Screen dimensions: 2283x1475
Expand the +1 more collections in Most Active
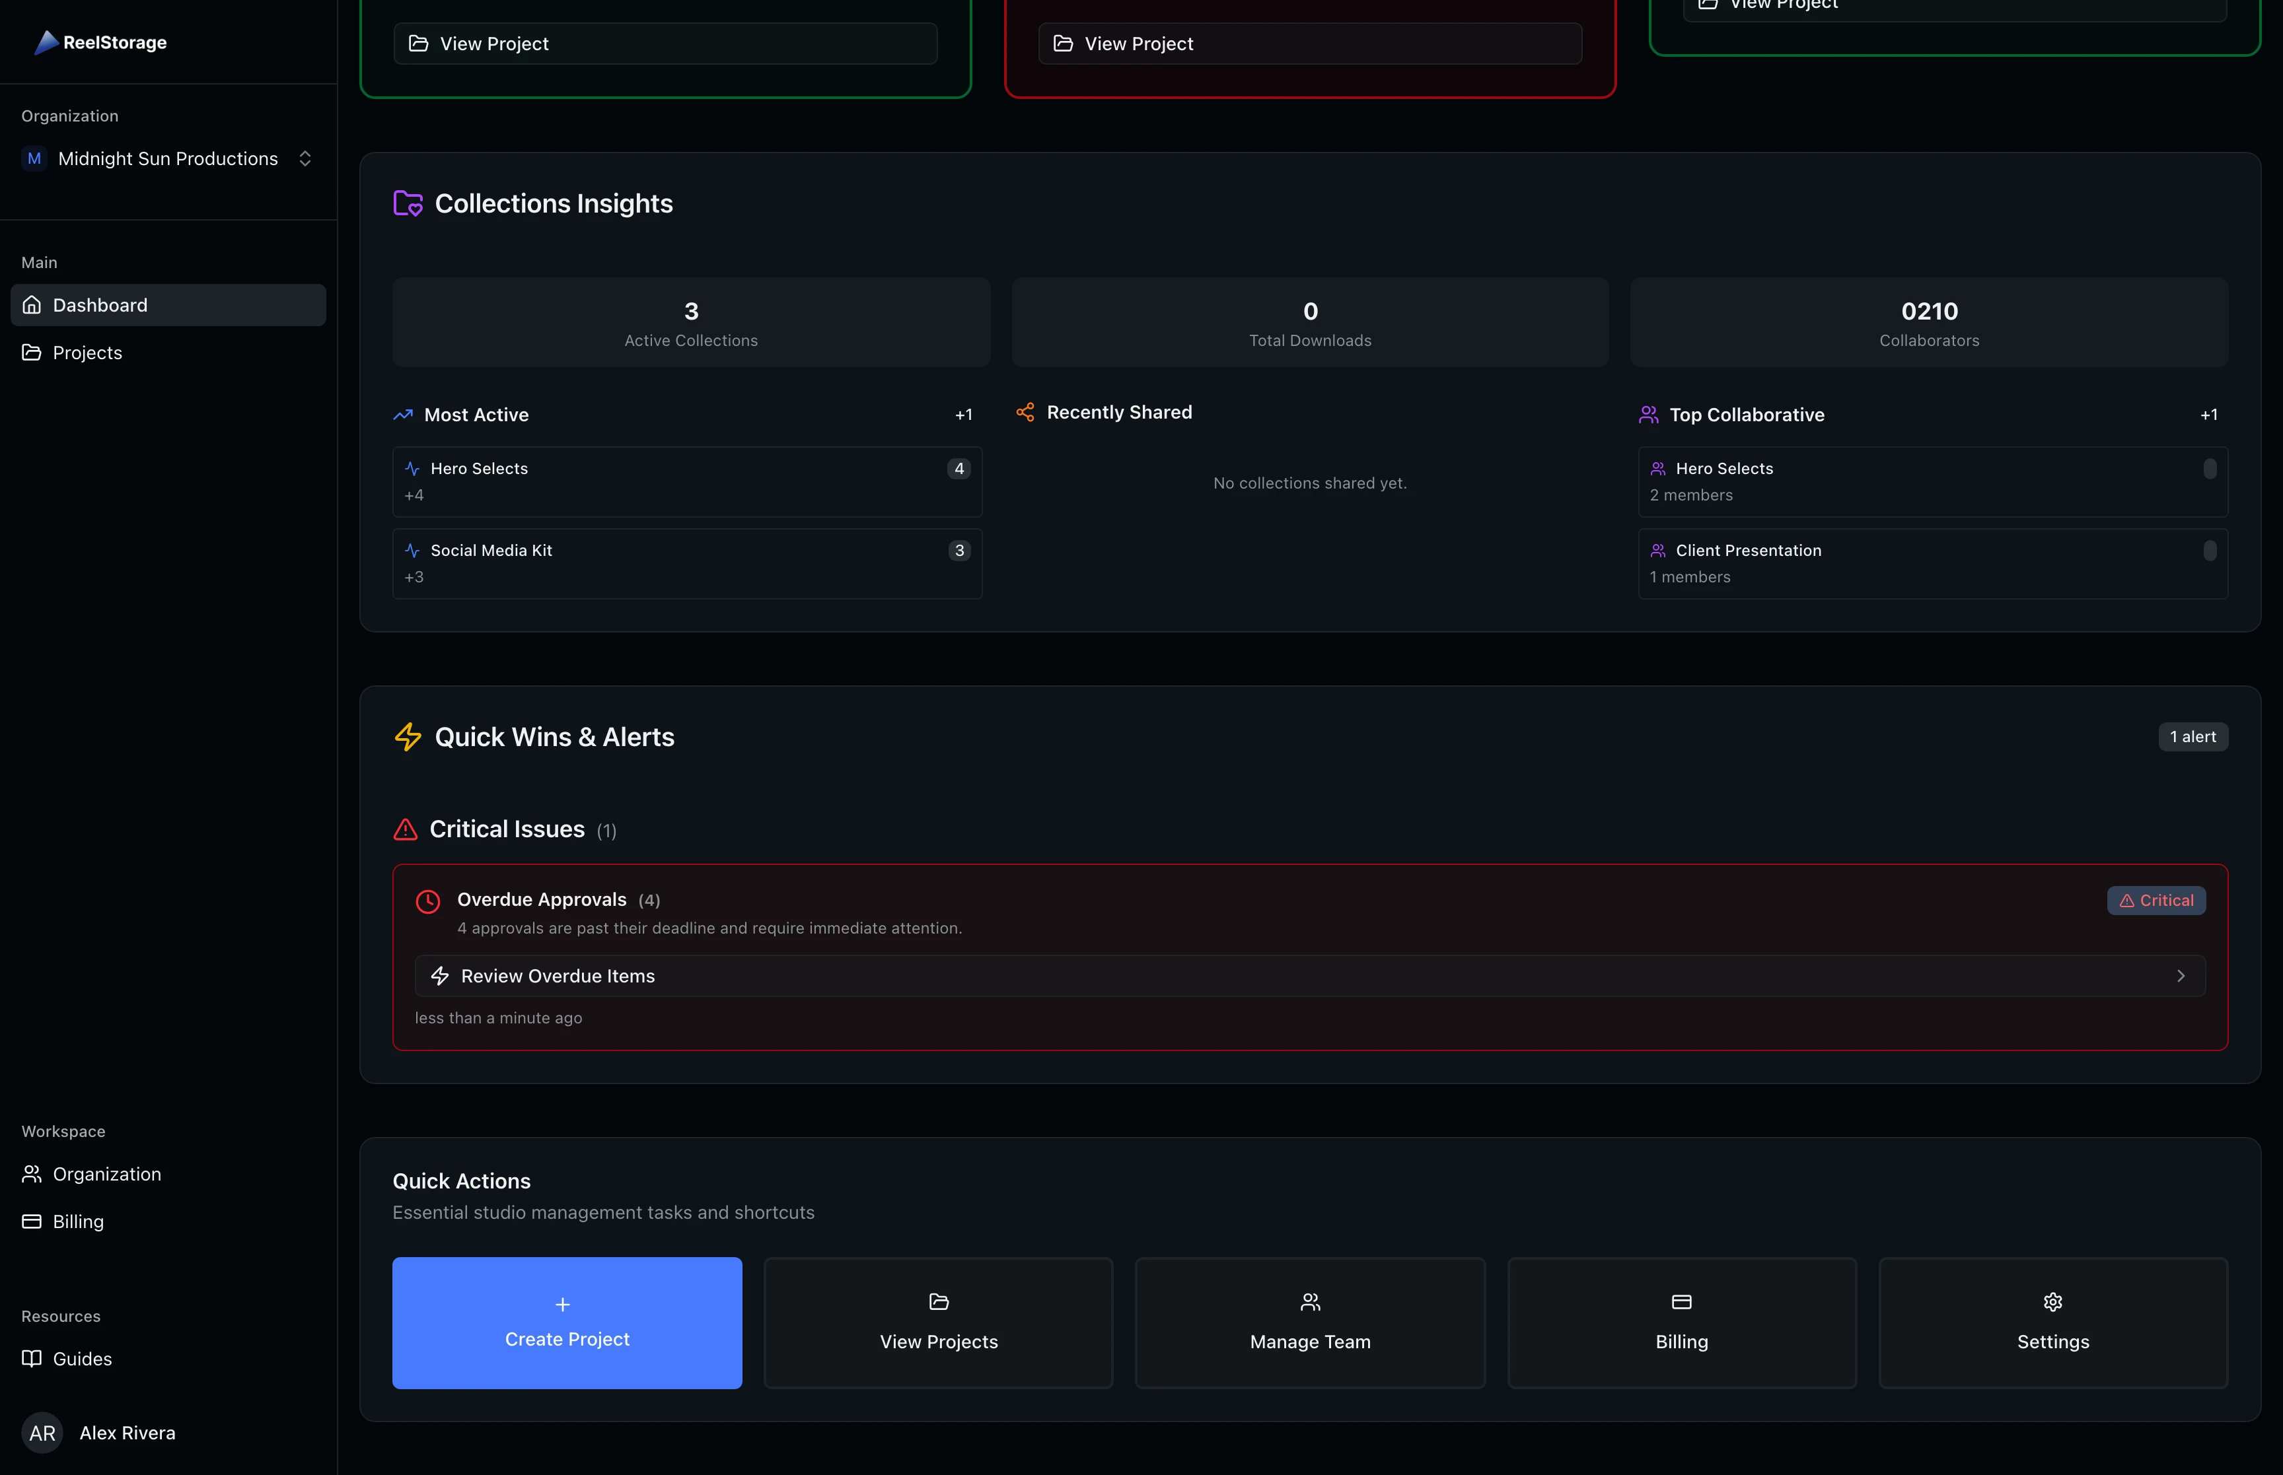coord(963,414)
